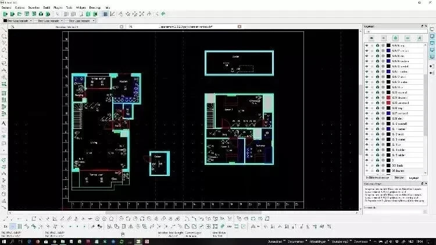This screenshot has width=436, height=245.
Task: Click Show All Layers icon in layer panel
Action: (x=371, y=38)
